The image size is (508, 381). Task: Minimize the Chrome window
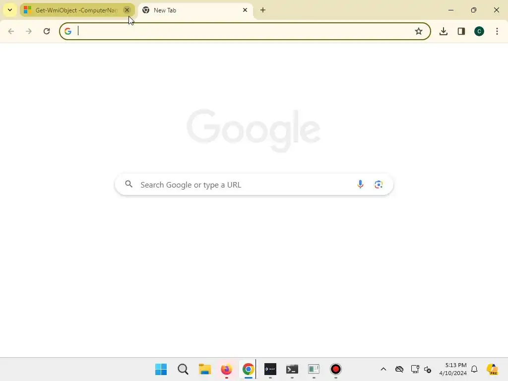click(450, 10)
